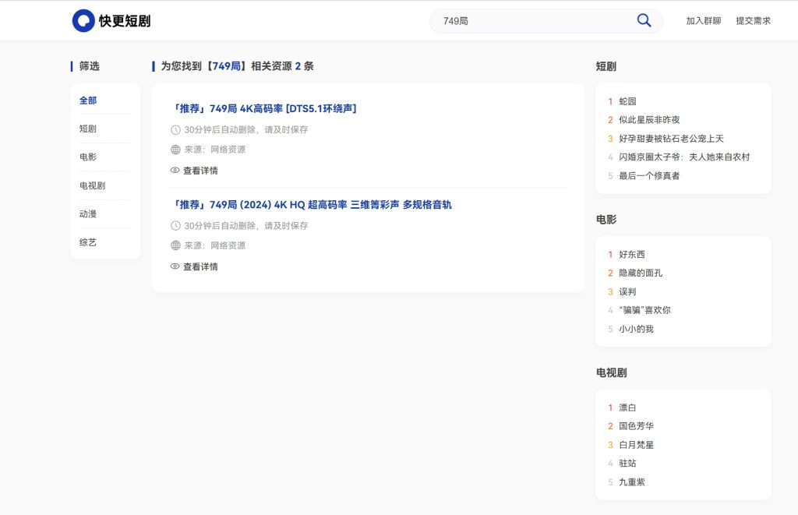Click globe icon in 749局 (2024) result
Viewport: 798px width, 515px height.
click(x=175, y=245)
